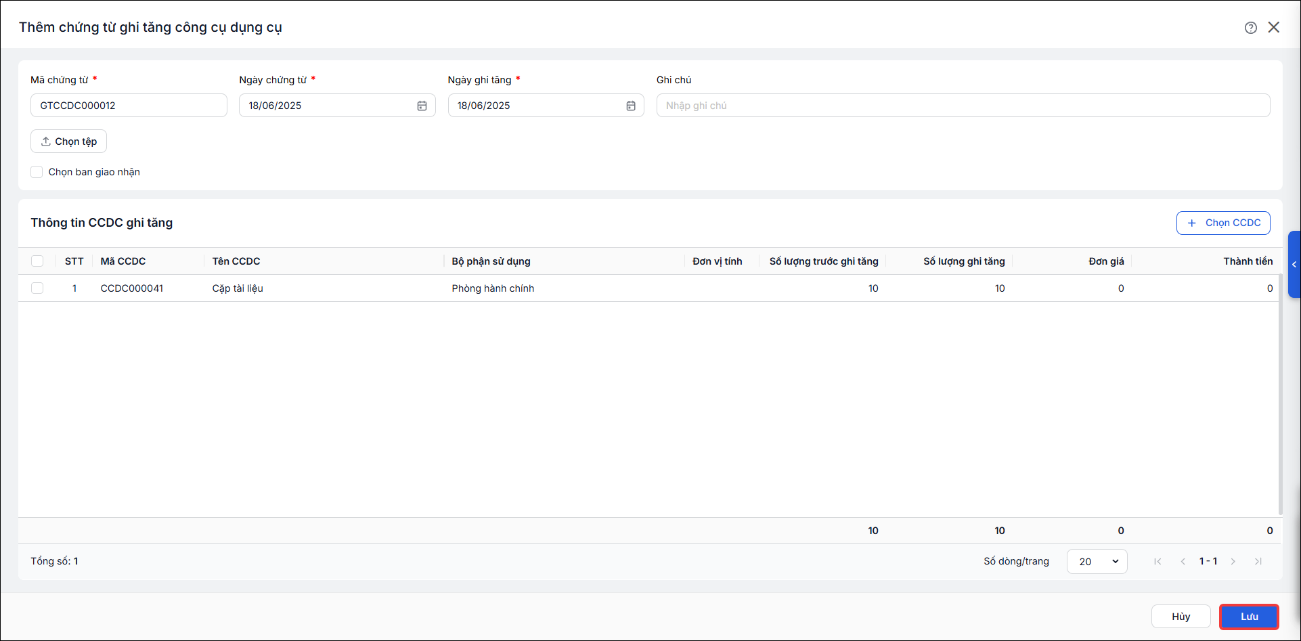
Task: Click the Đơn vị tính column header
Action: tap(718, 261)
